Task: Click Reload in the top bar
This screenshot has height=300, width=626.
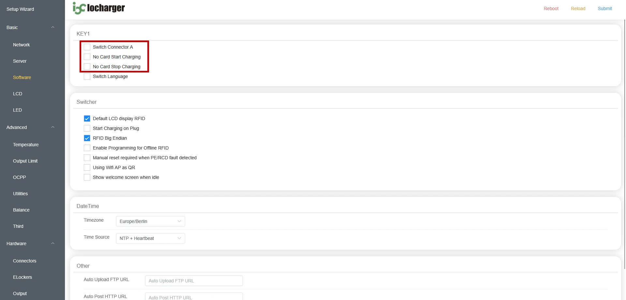Action: pyautogui.click(x=578, y=8)
